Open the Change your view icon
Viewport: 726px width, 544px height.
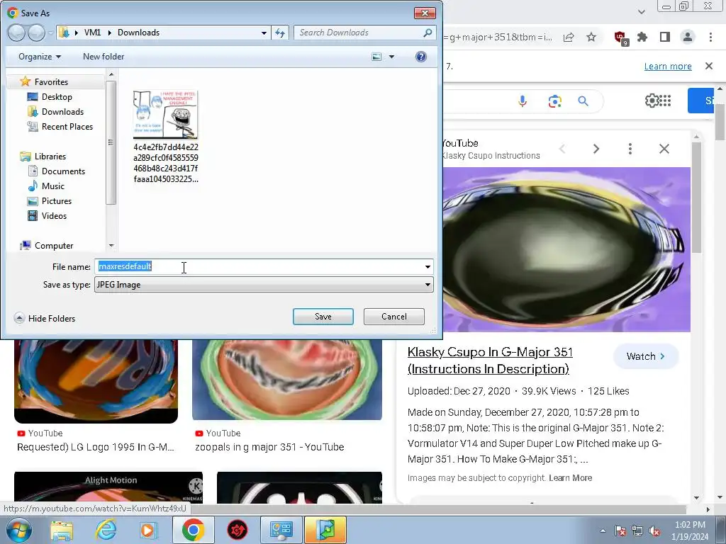(376, 57)
